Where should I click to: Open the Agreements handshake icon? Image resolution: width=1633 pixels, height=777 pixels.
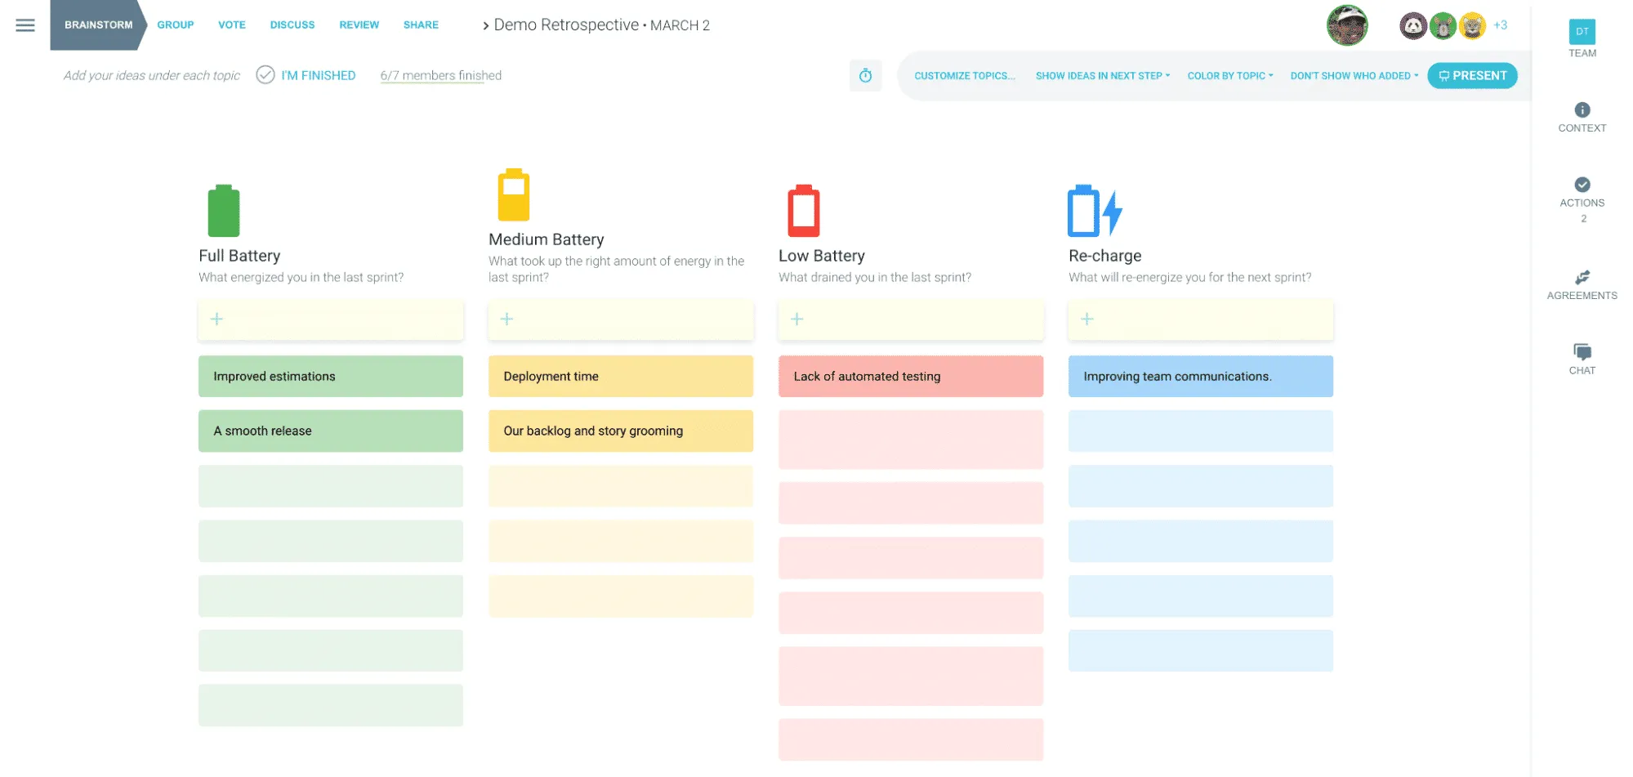pyautogui.click(x=1582, y=277)
